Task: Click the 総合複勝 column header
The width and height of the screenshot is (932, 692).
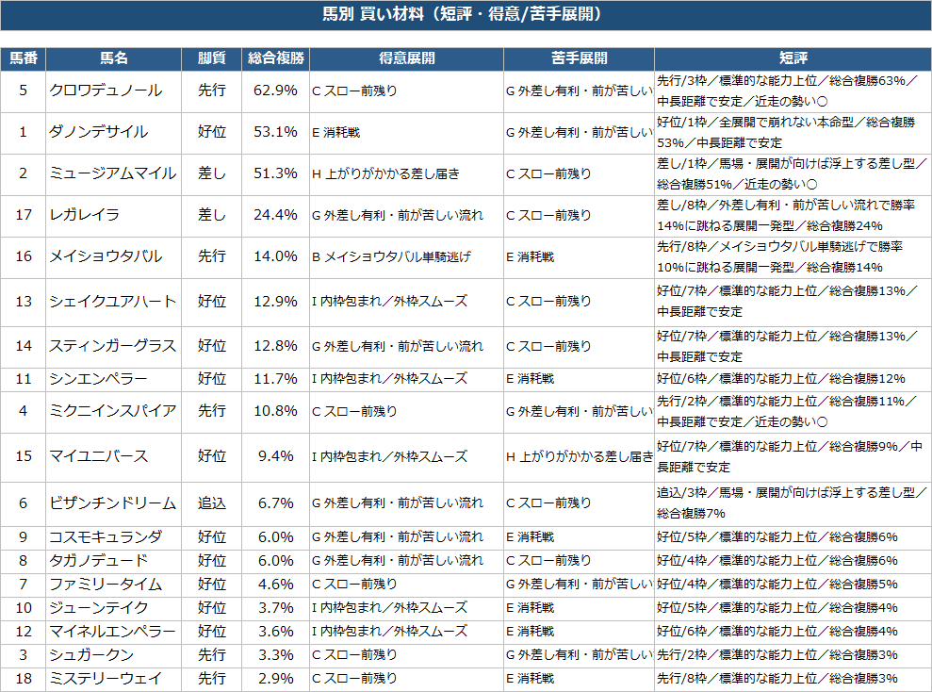Action: click(x=276, y=58)
